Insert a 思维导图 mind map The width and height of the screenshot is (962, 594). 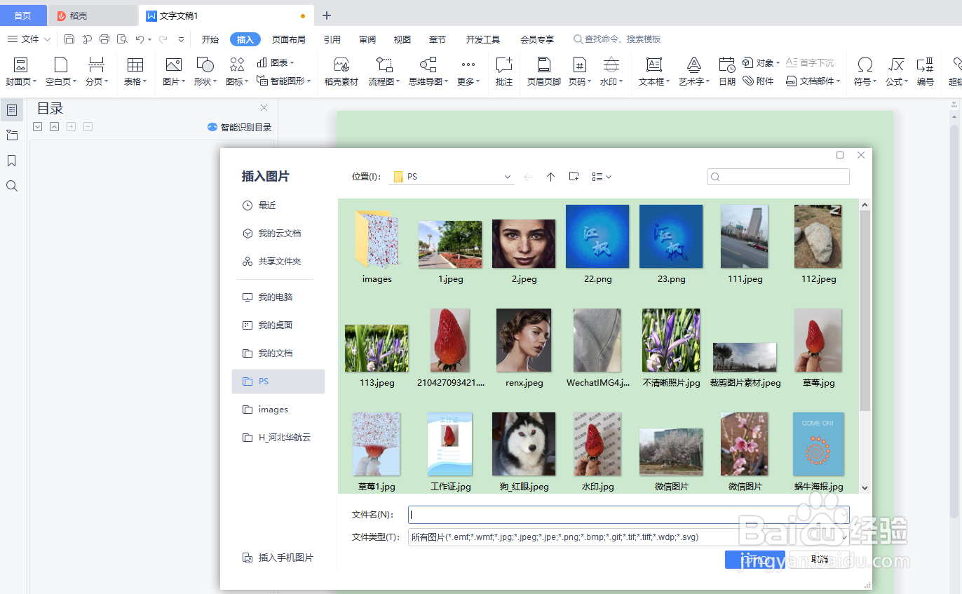tap(428, 72)
